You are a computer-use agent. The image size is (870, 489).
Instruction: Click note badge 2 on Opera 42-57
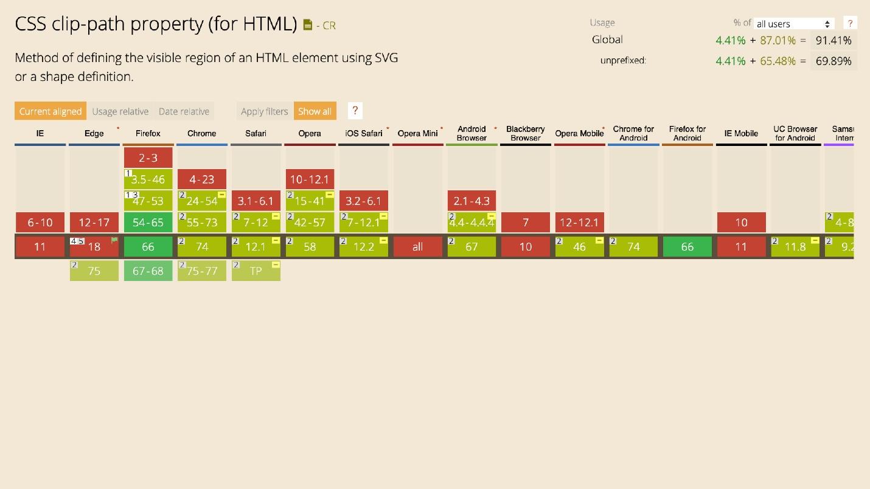click(290, 217)
